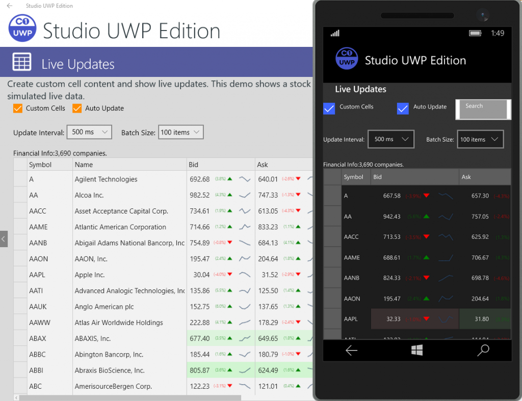Click the sparkline in phone row AAME
Screen dimensions: 522x401
click(x=446, y=258)
